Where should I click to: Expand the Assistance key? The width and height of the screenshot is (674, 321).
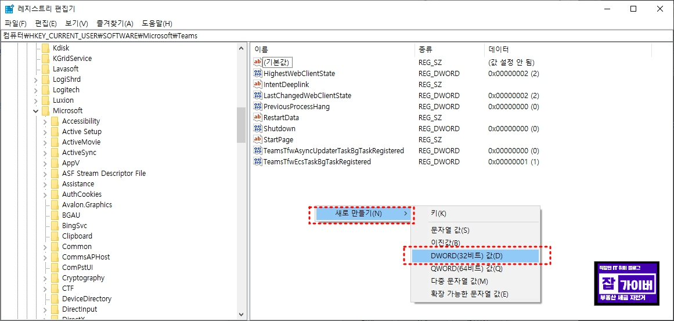(45, 184)
